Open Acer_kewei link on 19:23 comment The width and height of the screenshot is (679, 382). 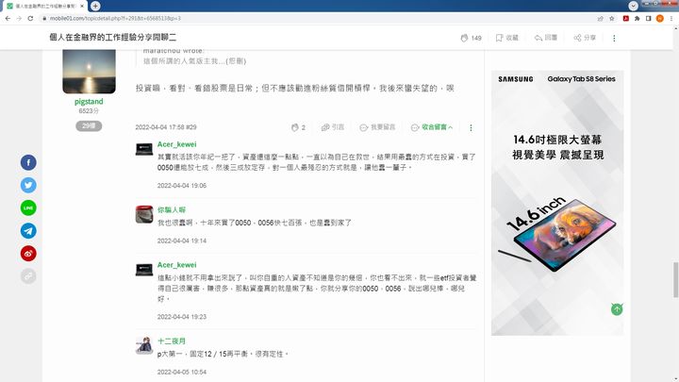tap(176, 265)
